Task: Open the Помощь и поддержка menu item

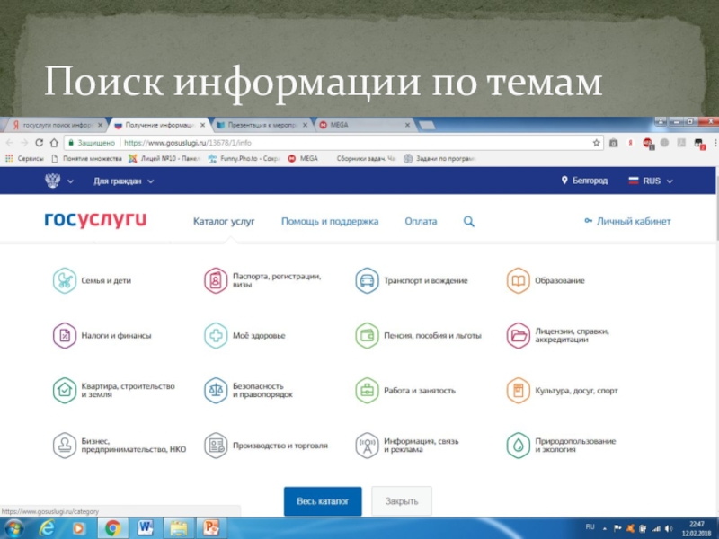Action: coord(329,221)
